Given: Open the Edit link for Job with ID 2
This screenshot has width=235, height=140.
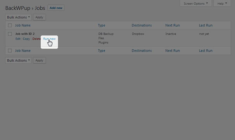Looking at the screenshot, I should 18,39.
